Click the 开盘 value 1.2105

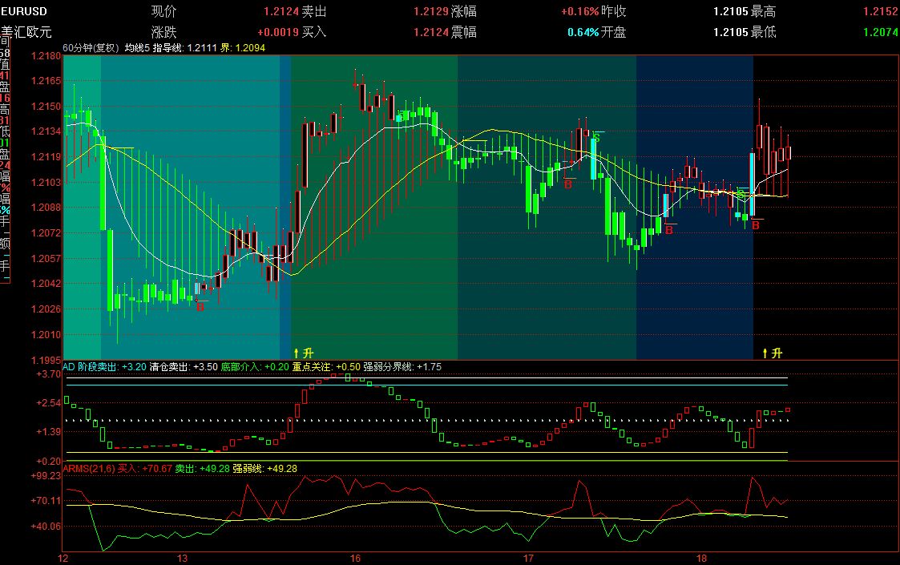pos(731,32)
